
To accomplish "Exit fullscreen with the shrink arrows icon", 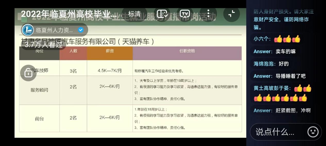I will [231, 14].
